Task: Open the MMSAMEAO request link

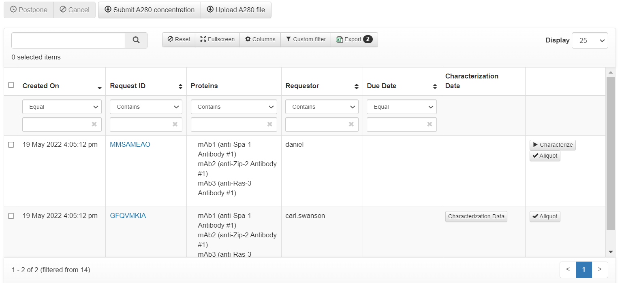Action: [x=130, y=144]
